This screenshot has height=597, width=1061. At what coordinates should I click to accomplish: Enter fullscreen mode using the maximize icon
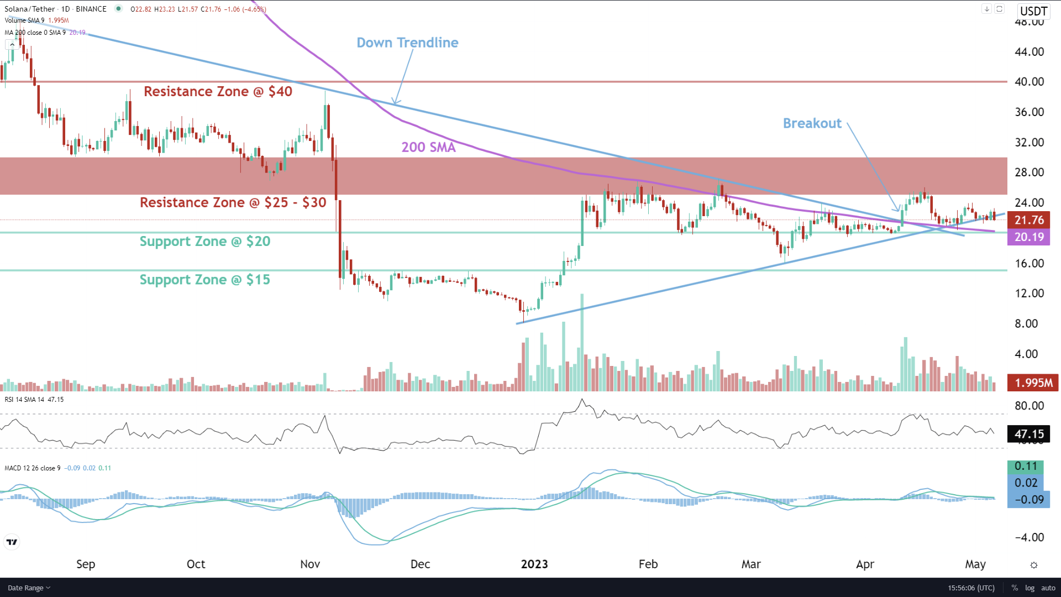coord(998,9)
